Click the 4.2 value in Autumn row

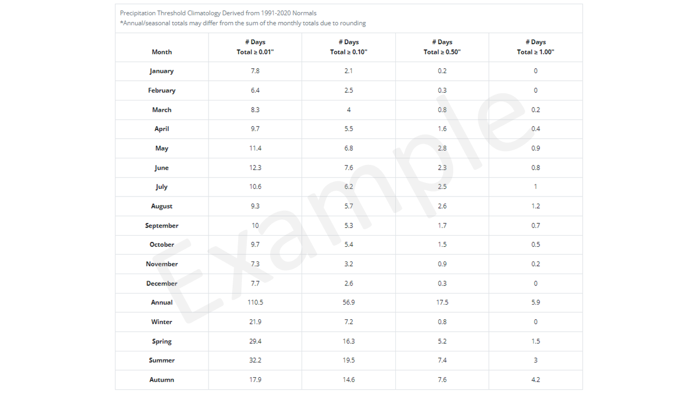pos(535,380)
